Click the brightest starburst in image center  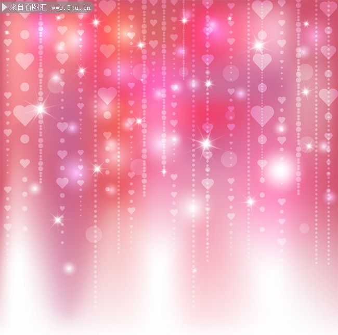(206, 143)
